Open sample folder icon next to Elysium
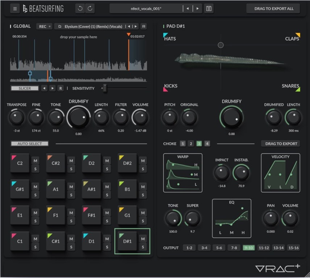The image size is (310, 278). tap(60, 26)
